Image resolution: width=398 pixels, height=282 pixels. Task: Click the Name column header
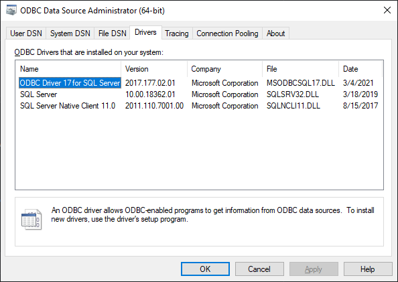coord(68,69)
